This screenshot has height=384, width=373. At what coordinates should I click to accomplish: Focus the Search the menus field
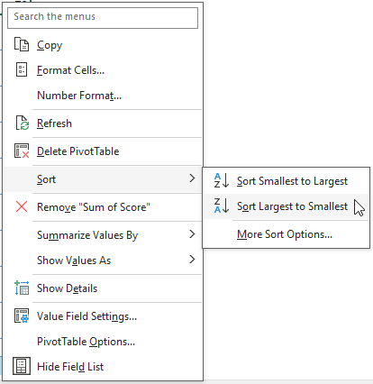tap(103, 18)
